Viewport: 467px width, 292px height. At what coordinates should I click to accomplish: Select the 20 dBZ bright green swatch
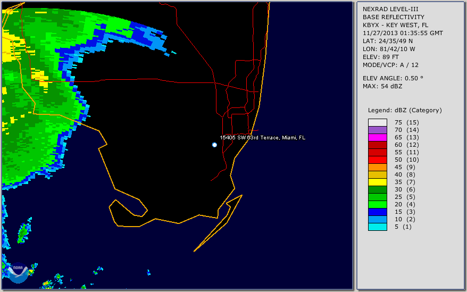[377, 204]
